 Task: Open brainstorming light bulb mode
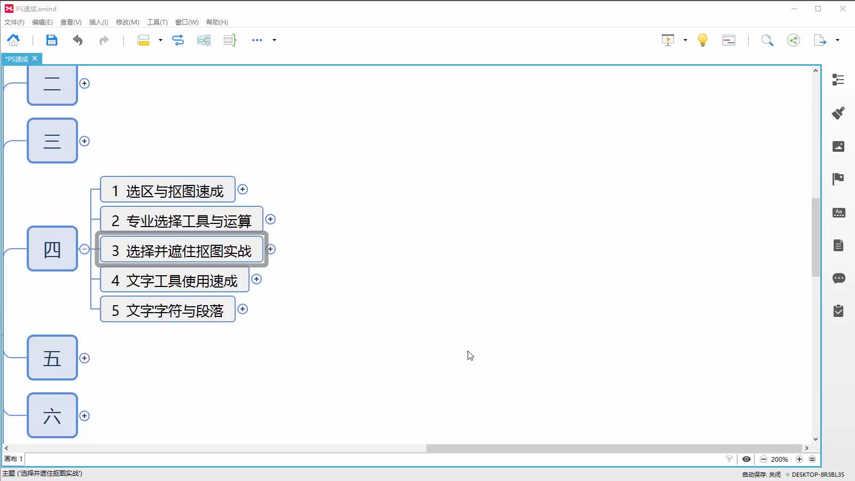[703, 40]
